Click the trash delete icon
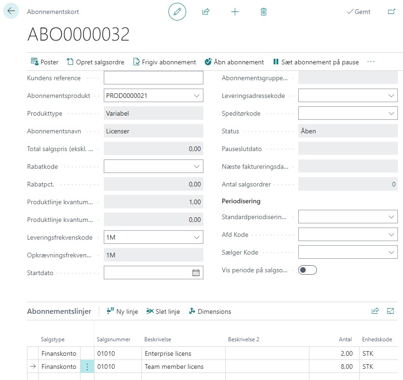Screen dimensions: 403x380 click(263, 12)
